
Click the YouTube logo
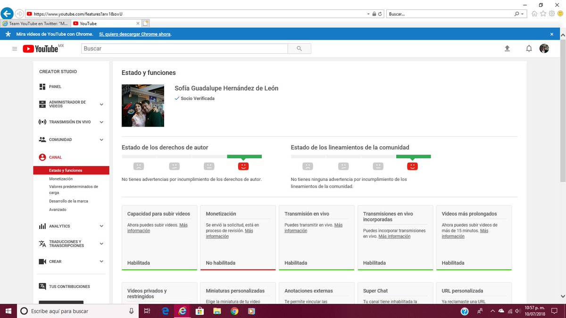[40, 49]
